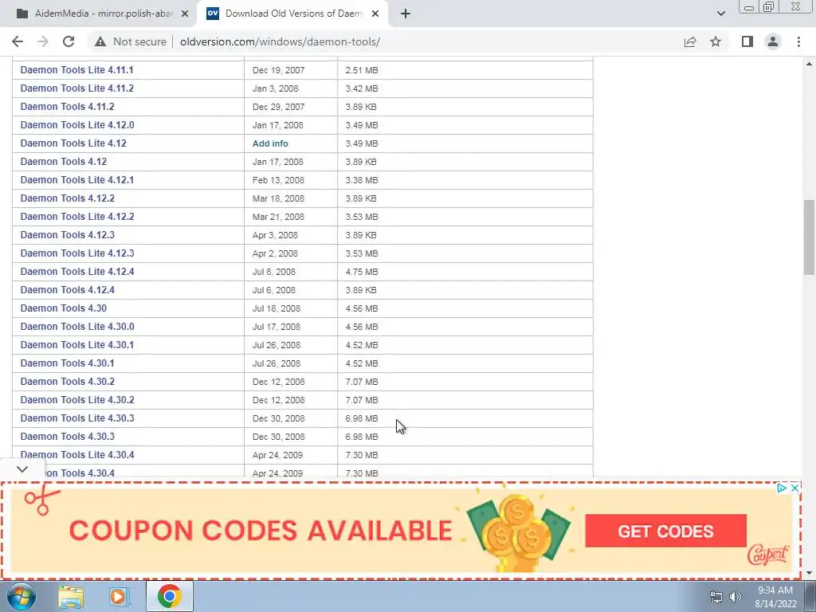Viewport: 816px width, 612px height.
Task: Open Daemon Tools 4.30 link
Action: 64,308
